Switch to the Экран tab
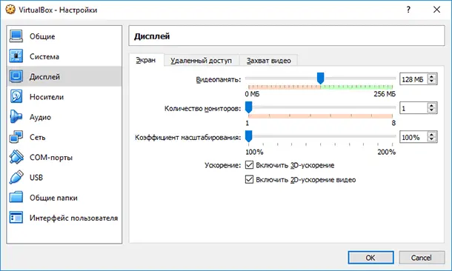Screen dimensions: 452x271 146,60
